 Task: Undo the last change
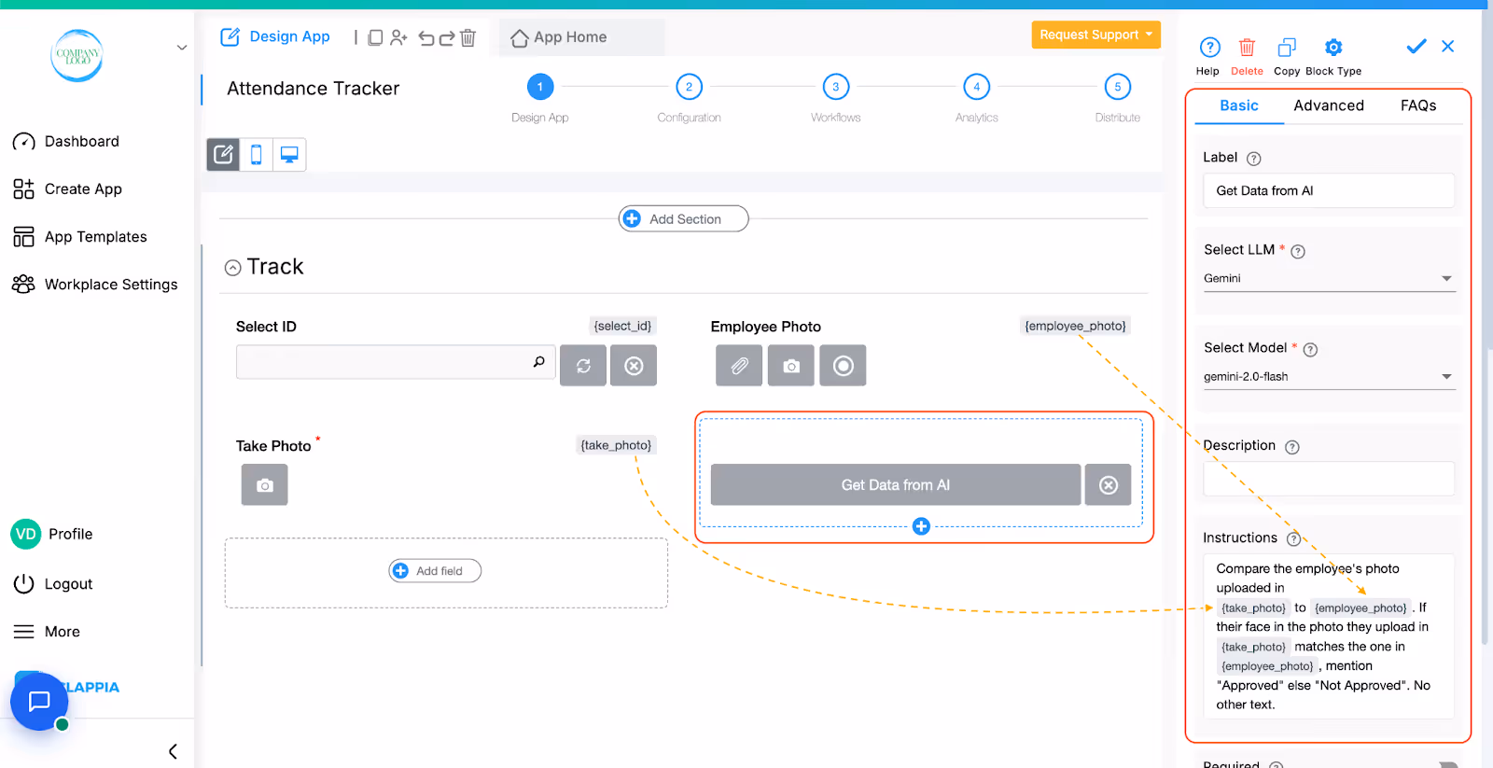426,38
